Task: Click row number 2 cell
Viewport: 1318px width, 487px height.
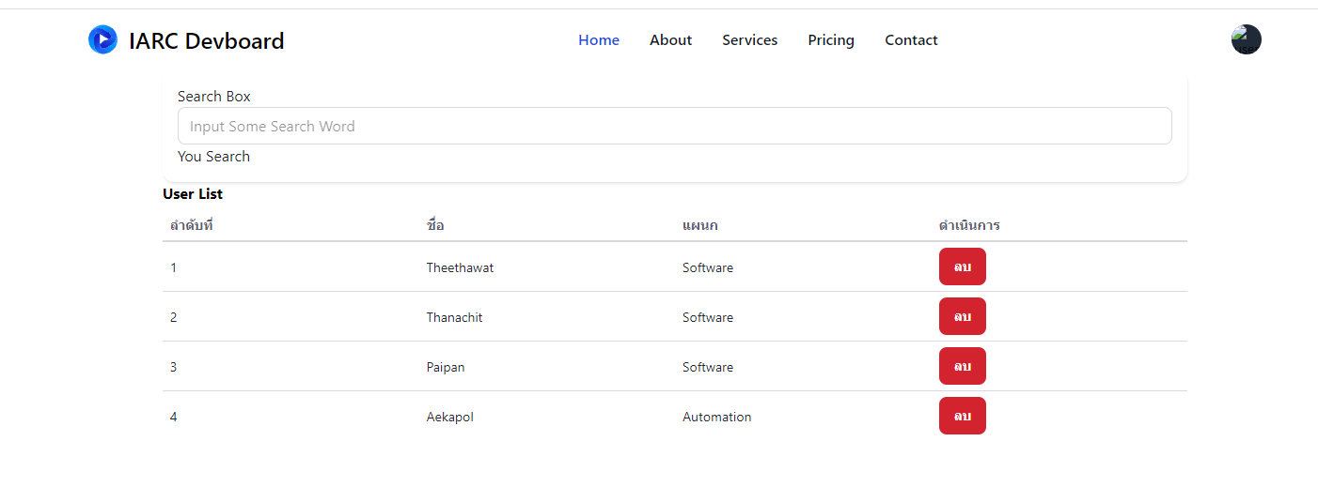Action: 174,317
